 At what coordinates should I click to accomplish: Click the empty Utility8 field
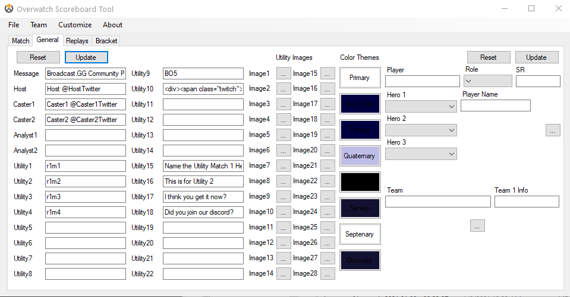pos(86,274)
